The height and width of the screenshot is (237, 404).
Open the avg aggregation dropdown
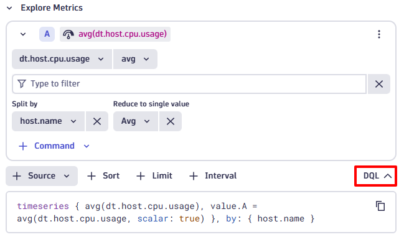[x=135, y=59]
